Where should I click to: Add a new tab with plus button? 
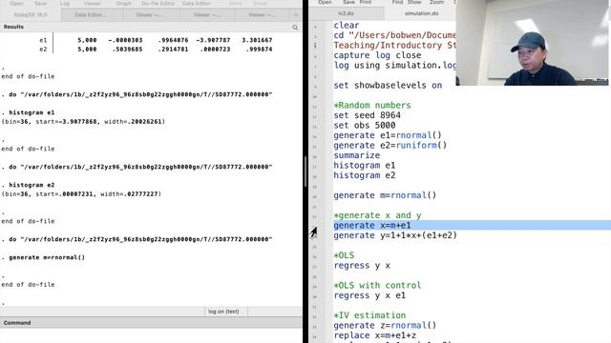pos(296,15)
